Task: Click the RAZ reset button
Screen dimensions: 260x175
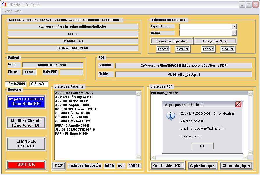Action: 59,166
